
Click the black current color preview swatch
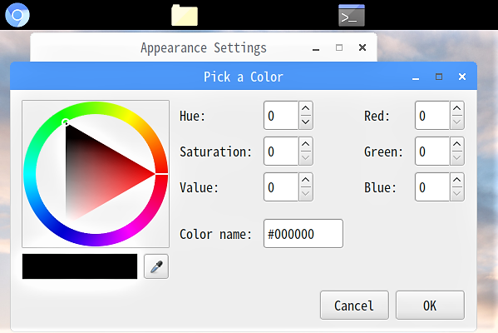tap(80, 266)
